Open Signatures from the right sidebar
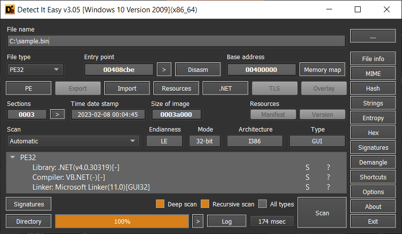402x234 pixels. tap(373, 147)
